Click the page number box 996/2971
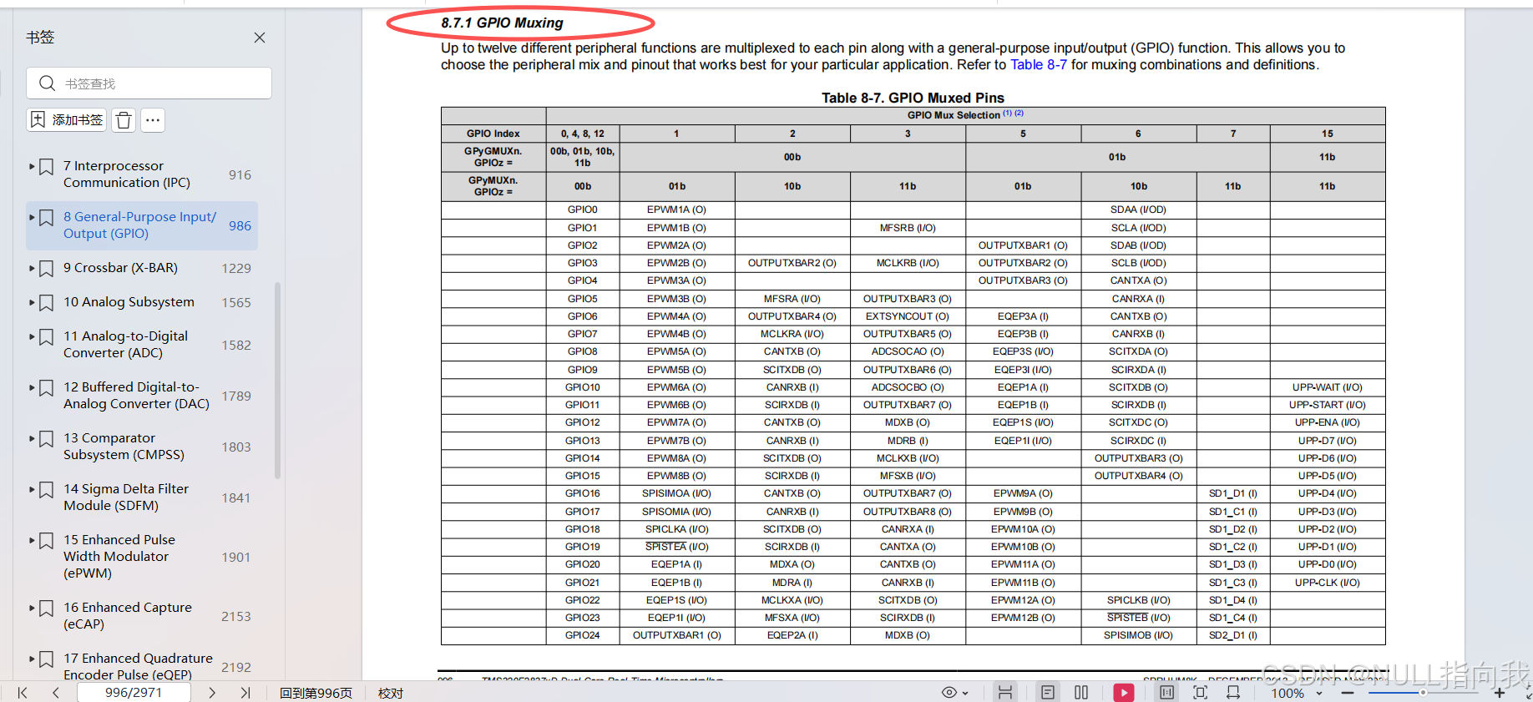Viewport: 1533px width, 702px height. click(134, 693)
